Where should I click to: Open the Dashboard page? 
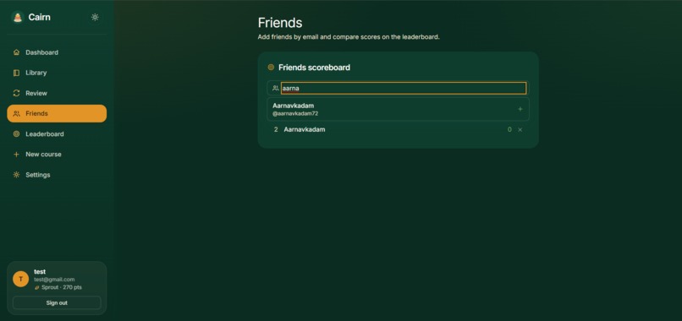pos(57,52)
